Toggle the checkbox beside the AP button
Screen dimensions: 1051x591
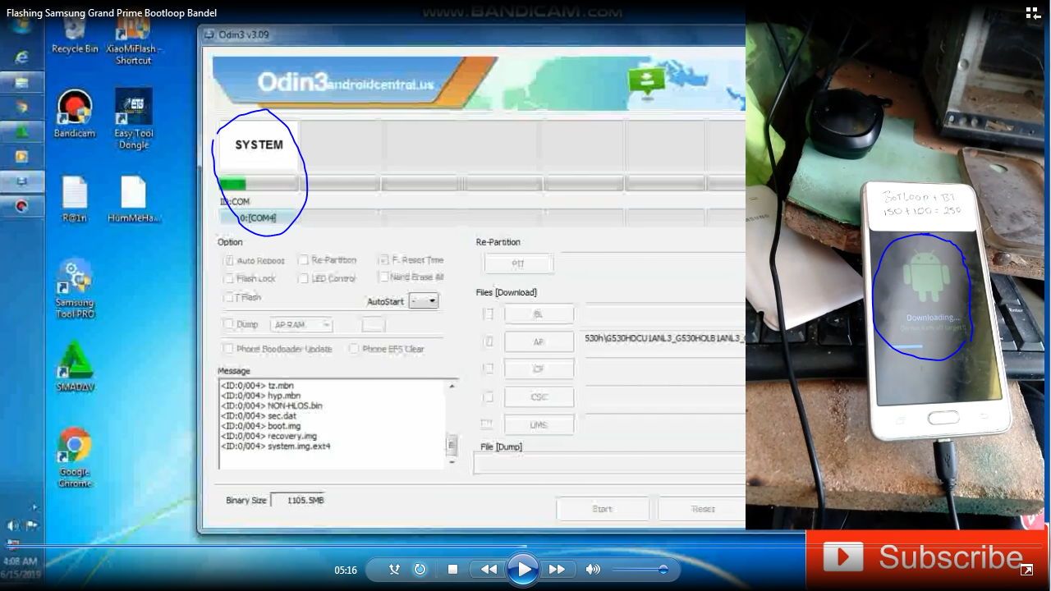[x=489, y=341]
